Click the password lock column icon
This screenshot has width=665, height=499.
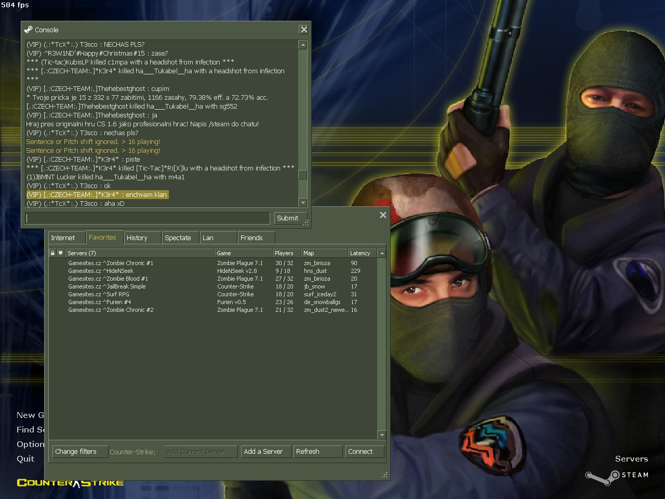pyautogui.click(x=52, y=253)
